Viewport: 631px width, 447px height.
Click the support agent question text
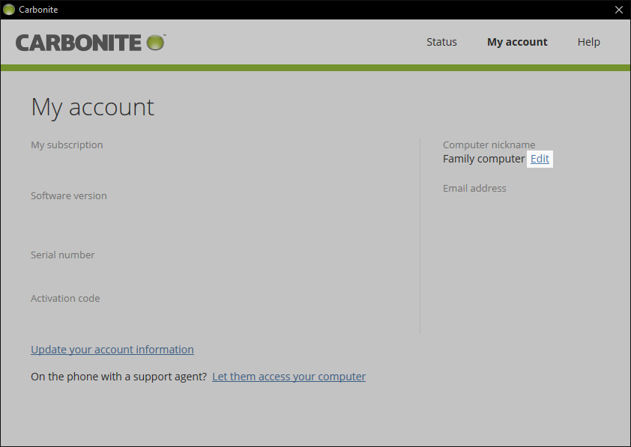coord(118,377)
